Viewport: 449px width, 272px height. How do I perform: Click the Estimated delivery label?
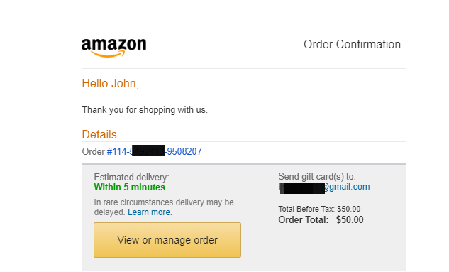131,177
